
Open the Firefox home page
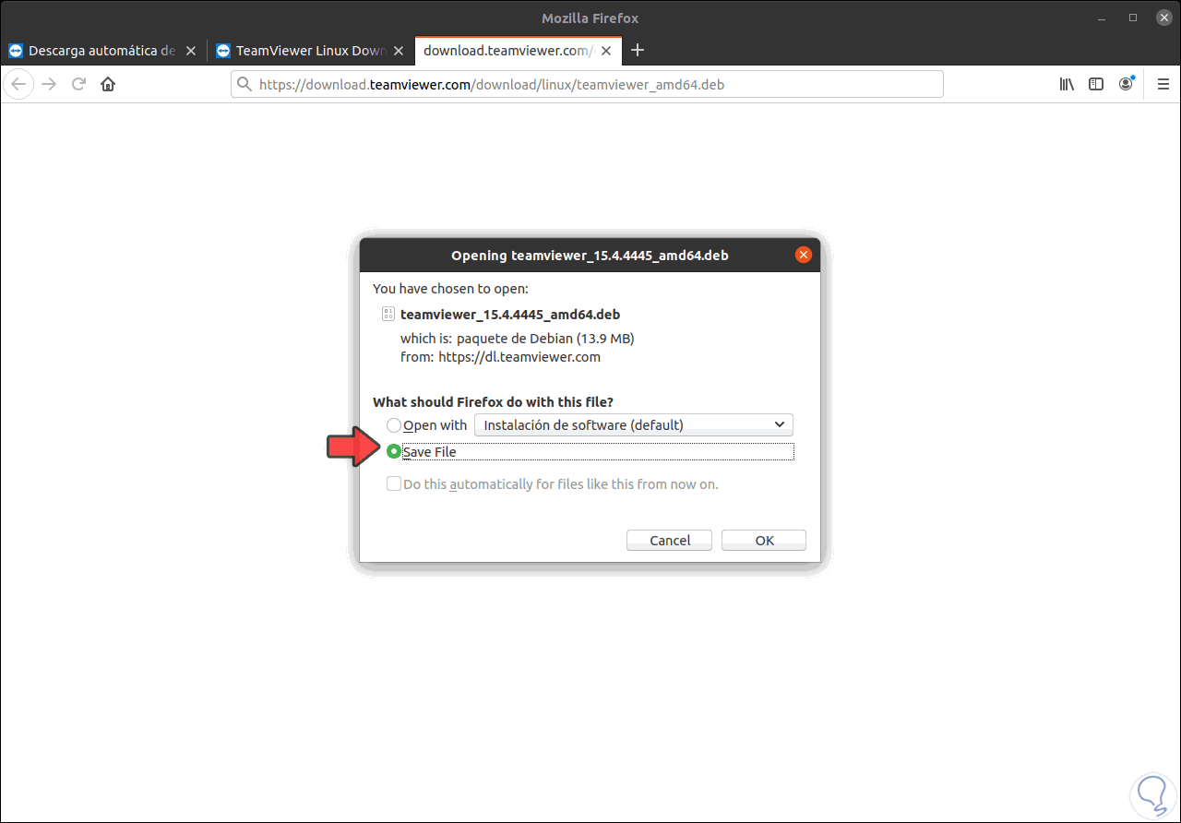[x=108, y=84]
